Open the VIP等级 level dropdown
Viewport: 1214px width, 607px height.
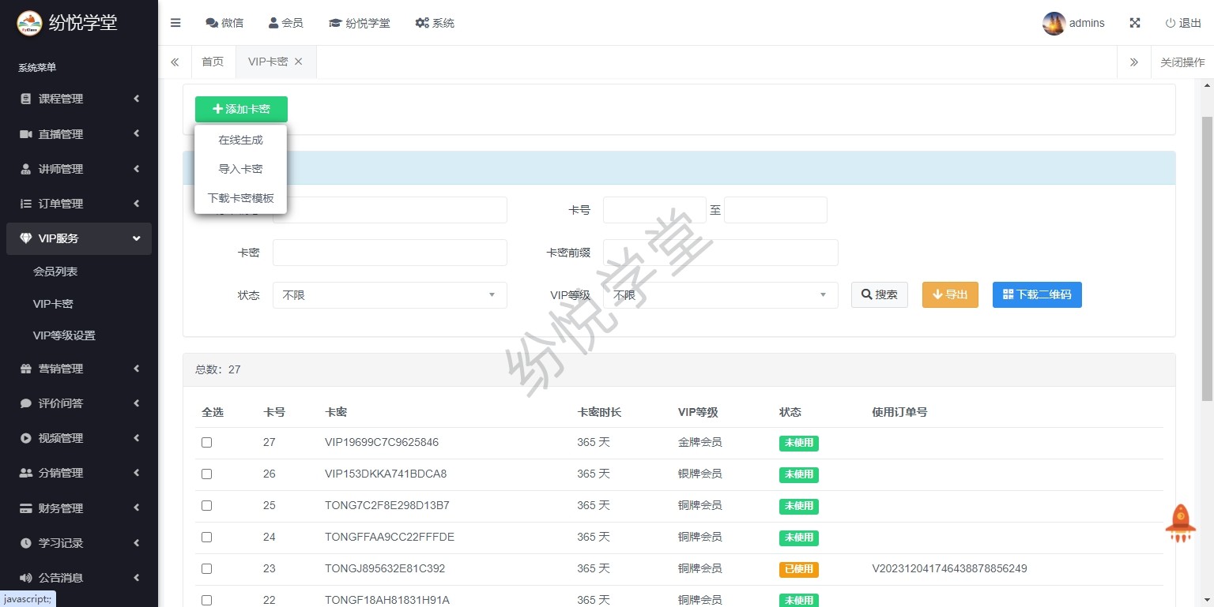[x=720, y=295]
